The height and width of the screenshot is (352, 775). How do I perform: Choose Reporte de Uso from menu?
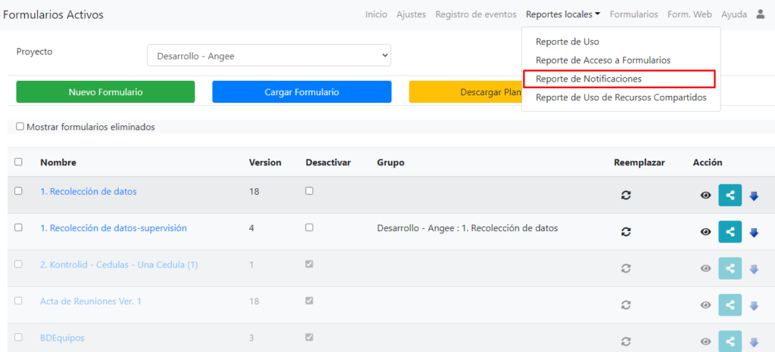pos(567,42)
